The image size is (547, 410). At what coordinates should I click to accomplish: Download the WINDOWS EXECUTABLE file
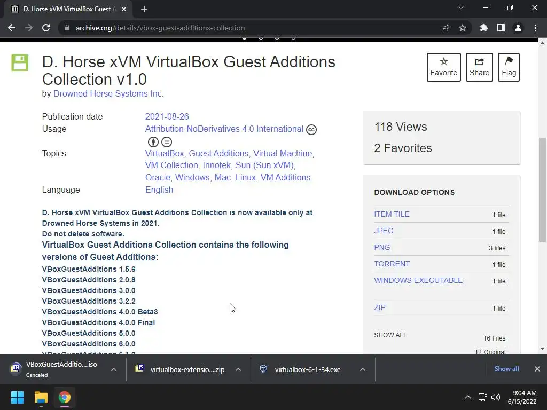[x=418, y=280]
